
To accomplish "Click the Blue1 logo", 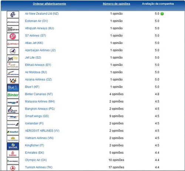I will [13, 88].
